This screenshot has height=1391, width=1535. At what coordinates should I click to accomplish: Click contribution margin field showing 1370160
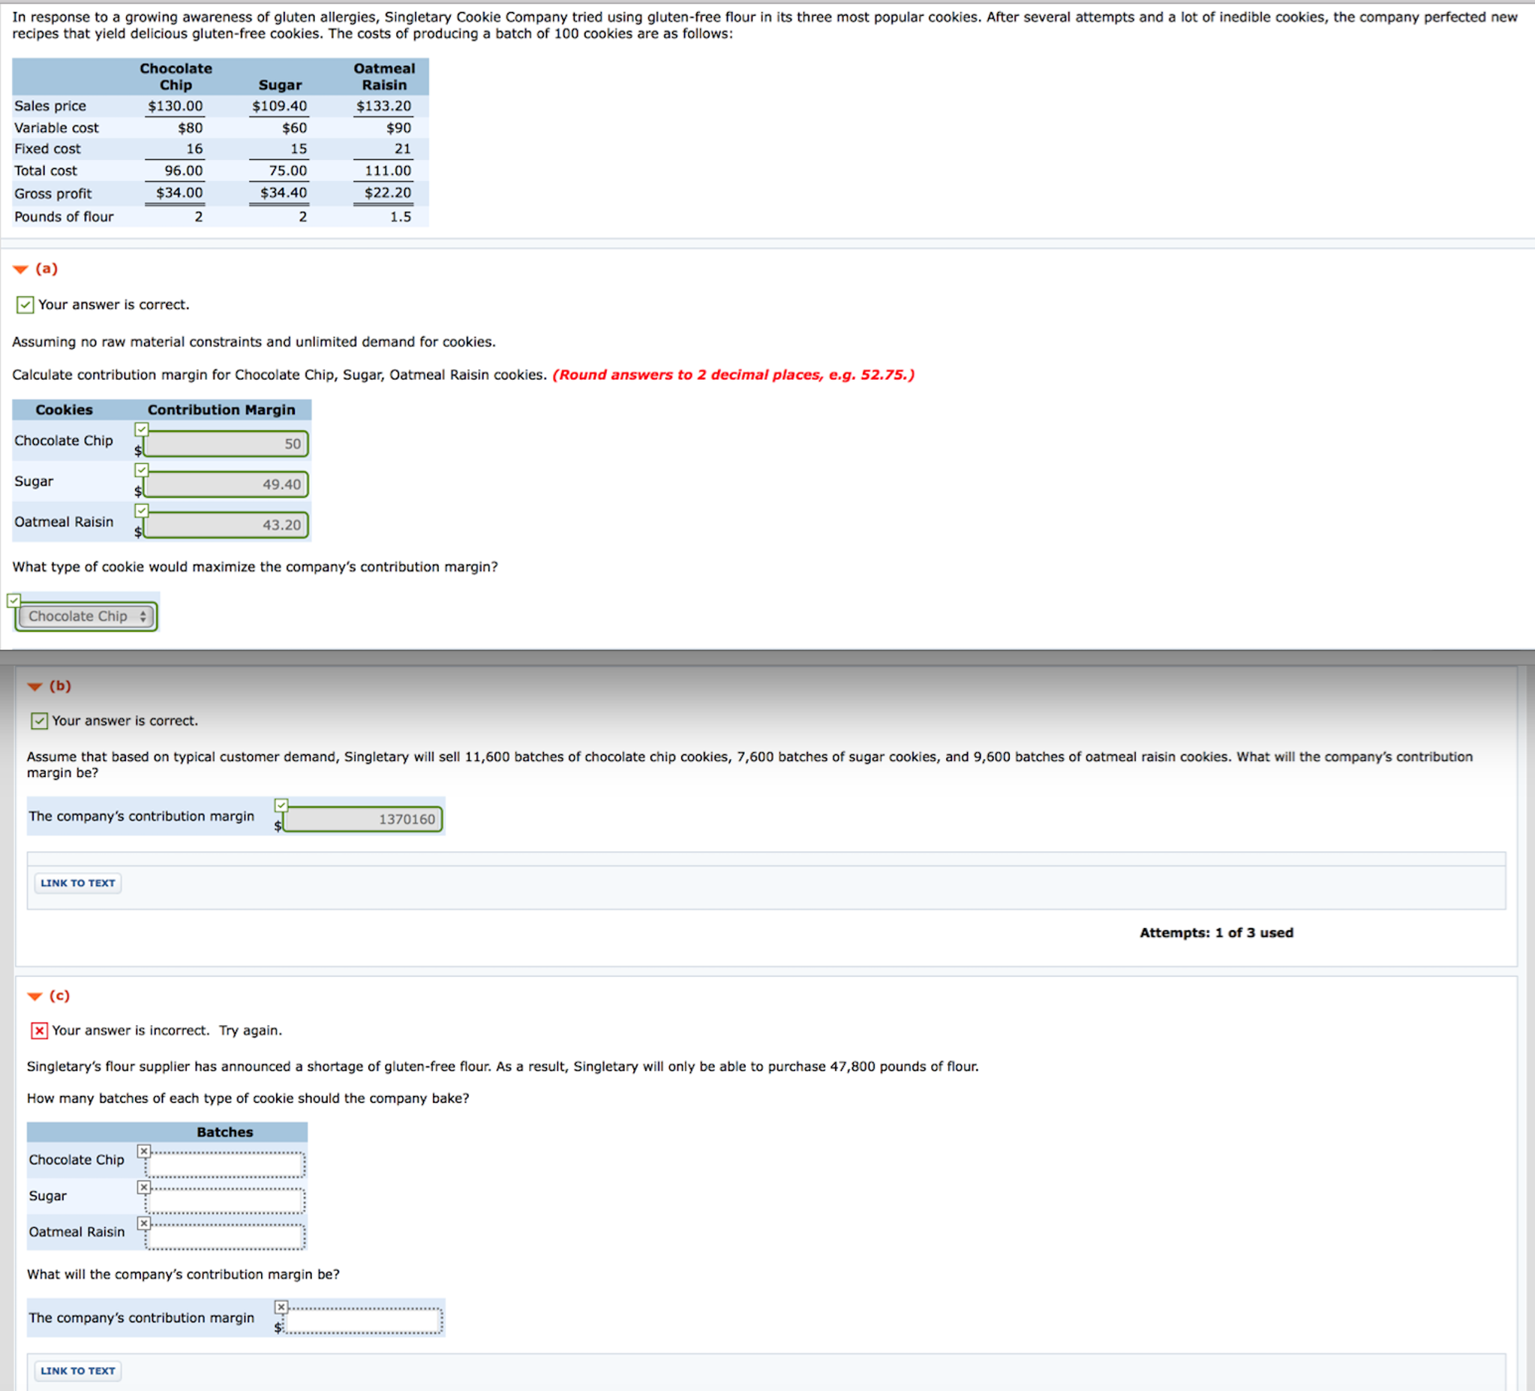pos(363,820)
